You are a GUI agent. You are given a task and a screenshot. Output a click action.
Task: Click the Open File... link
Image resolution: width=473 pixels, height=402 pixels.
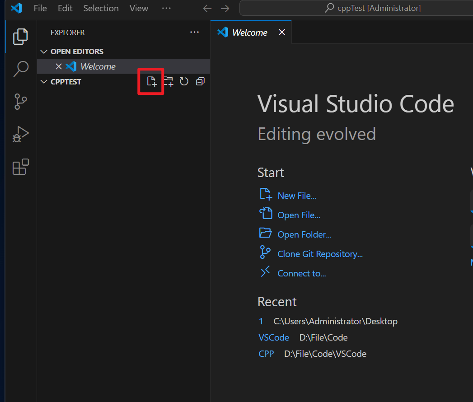click(299, 215)
